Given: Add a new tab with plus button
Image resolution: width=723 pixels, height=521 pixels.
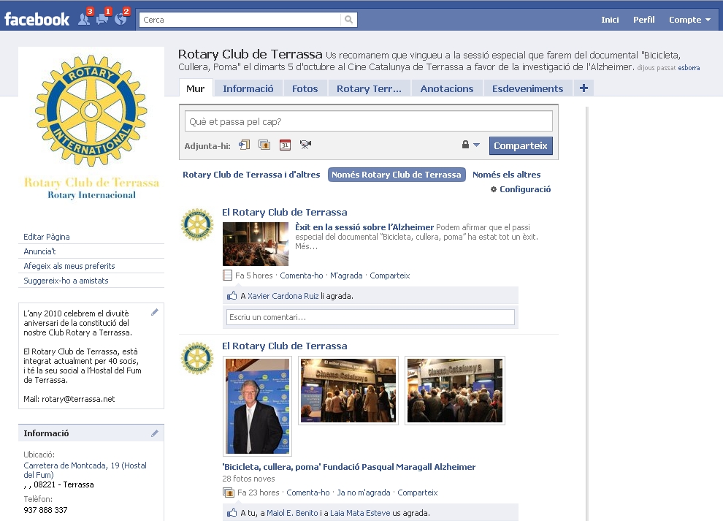Looking at the screenshot, I should click(584, 88).
